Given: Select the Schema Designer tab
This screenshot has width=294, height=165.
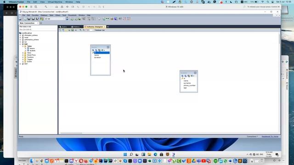Looking at the screenshot, I should pyautogui.click(x=95, y=27).
